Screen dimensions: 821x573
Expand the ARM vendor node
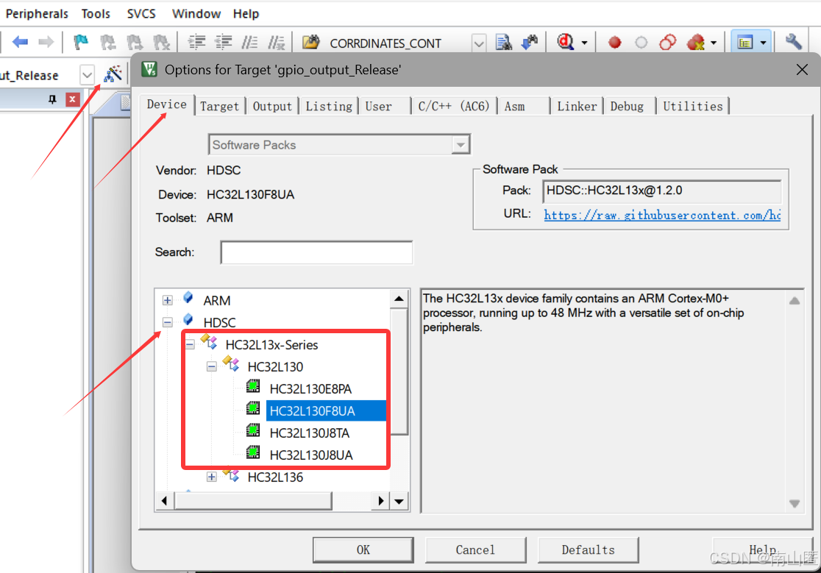167,300
